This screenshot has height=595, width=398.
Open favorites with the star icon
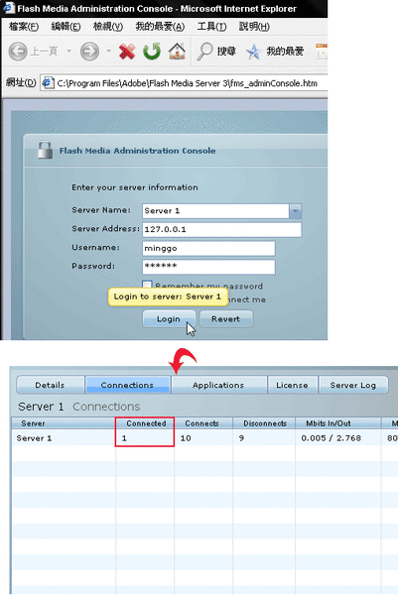point(254,52)
